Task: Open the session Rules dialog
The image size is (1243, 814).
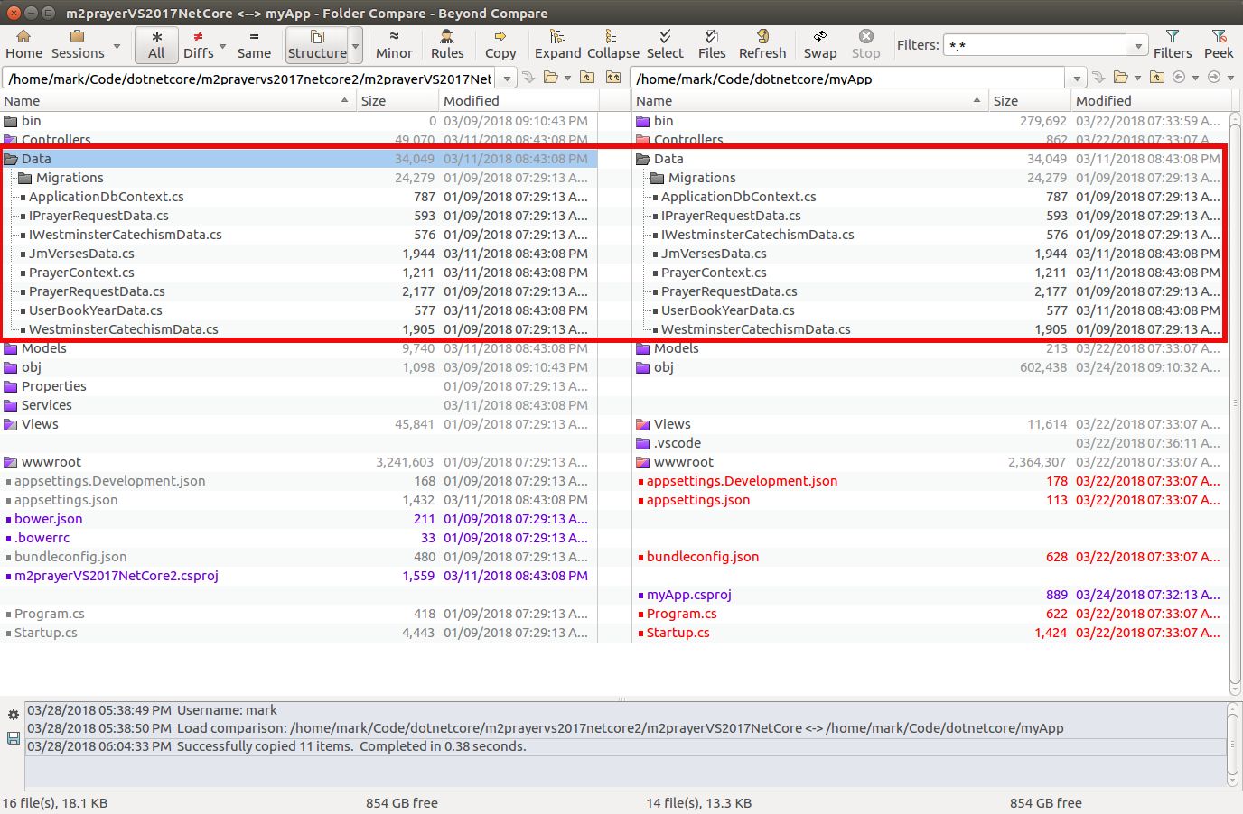Action: tap(447, 43)
